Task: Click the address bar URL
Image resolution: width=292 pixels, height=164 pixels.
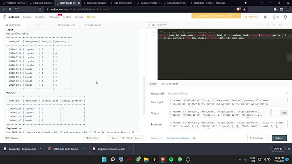Action: click(80, 9)
